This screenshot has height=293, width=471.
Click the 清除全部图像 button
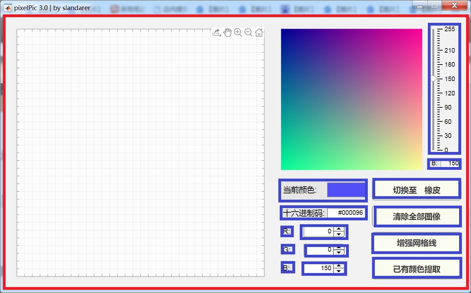click(417, 217)
